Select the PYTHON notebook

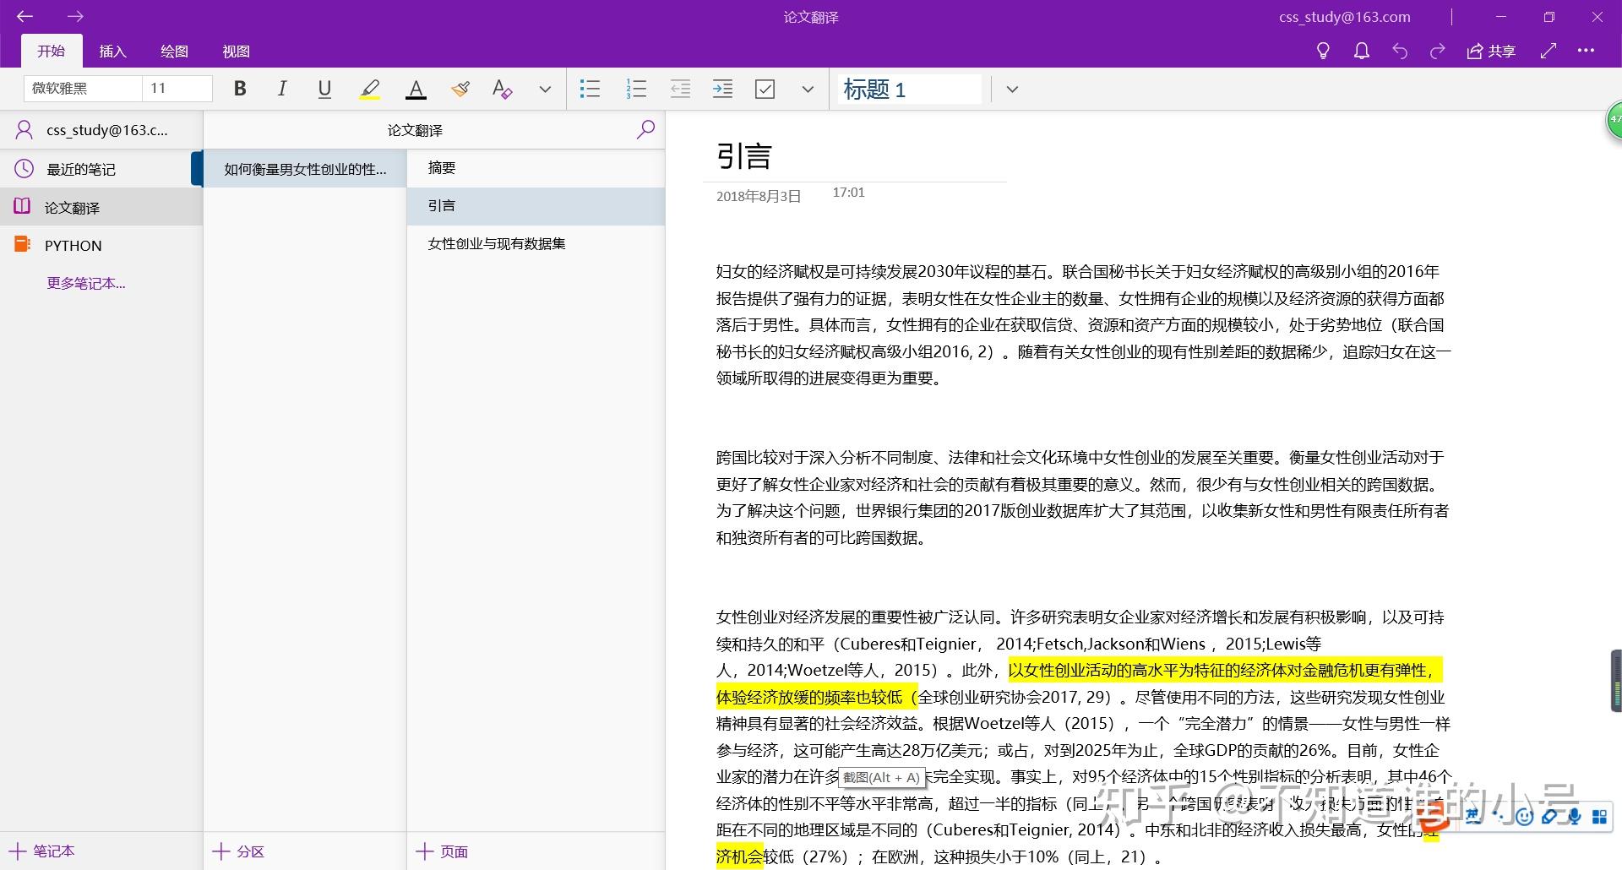coord(101,245)
